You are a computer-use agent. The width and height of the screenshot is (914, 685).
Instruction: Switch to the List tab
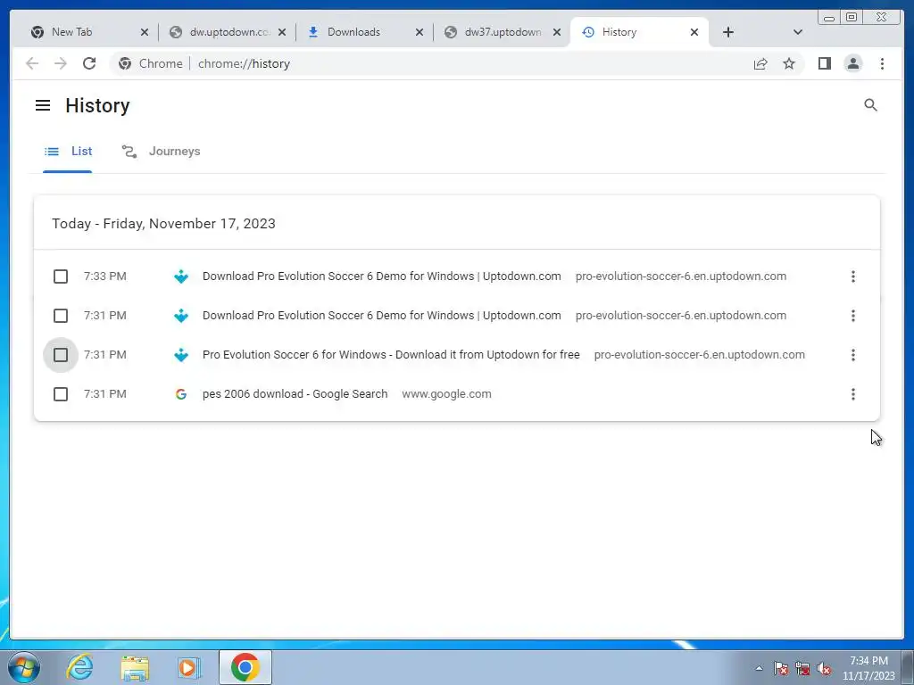click(x=68, y=152)
